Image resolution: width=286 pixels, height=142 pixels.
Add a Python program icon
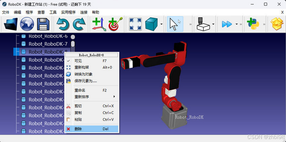pos(253,24)
